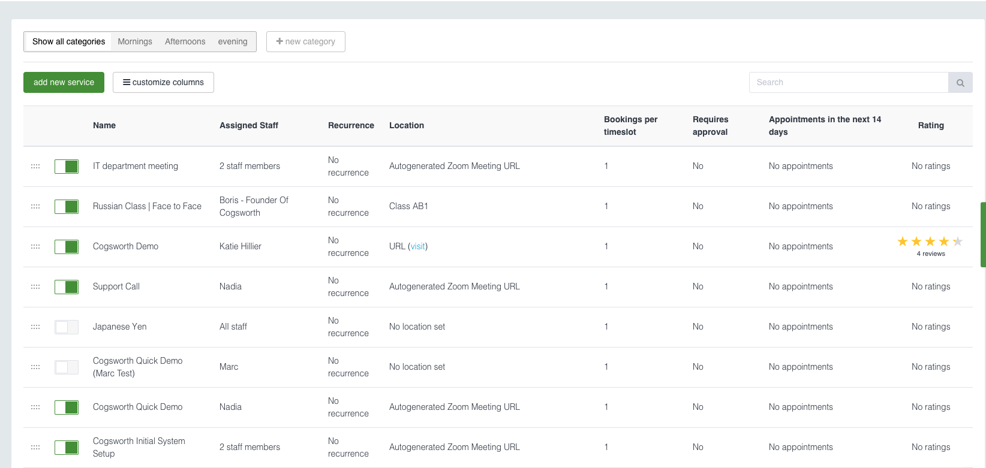Viewport: 986px width, 468px height.
Task: Turn off the Support Call toggle
Action: click(x=67, y=286)
